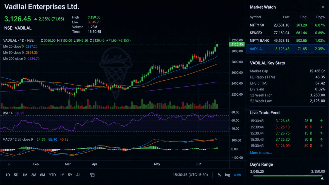The width and height of the screenshot is (329, 185).
Task: Click the MACD signal value 40.75
Action: tap(64, 140)
